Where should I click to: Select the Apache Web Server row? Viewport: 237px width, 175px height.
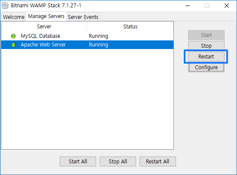(x=87, y=45)
